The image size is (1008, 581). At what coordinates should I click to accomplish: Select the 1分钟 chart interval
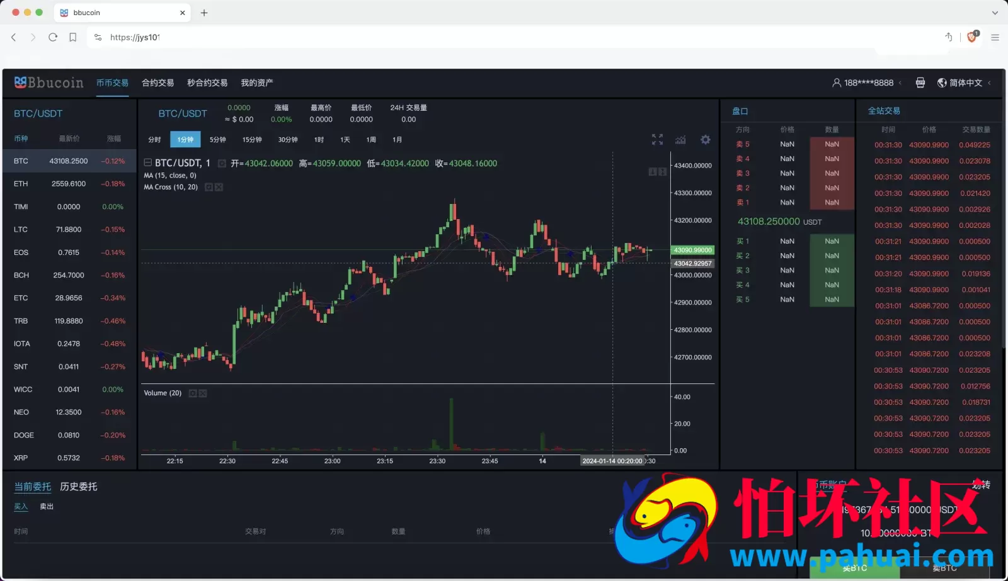(185, 140)
